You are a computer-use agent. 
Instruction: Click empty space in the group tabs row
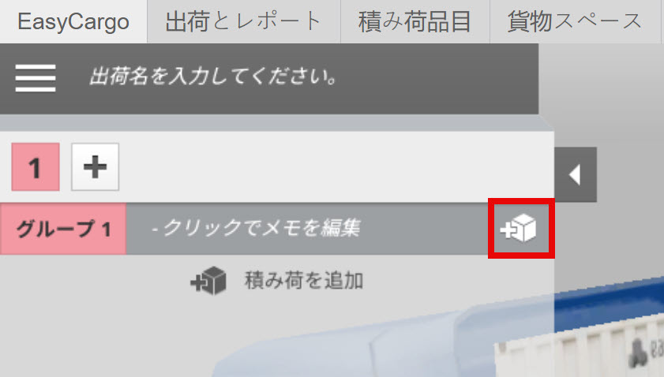335,166
